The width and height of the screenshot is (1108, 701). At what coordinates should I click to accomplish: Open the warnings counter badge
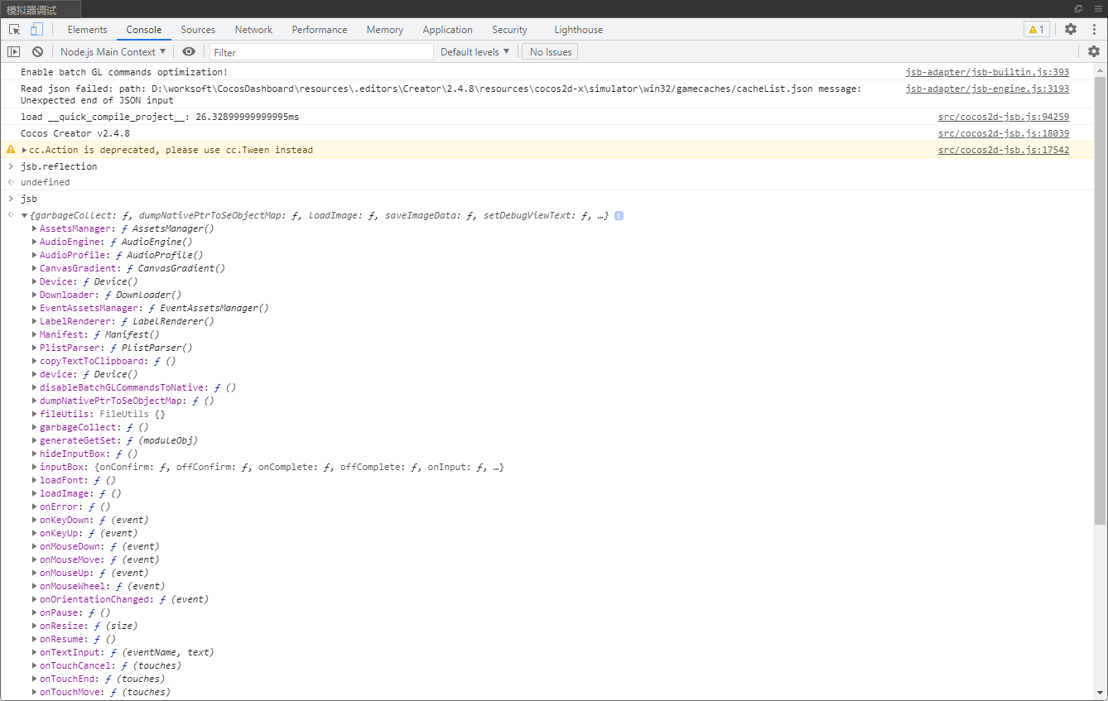tap(1036, 30)
